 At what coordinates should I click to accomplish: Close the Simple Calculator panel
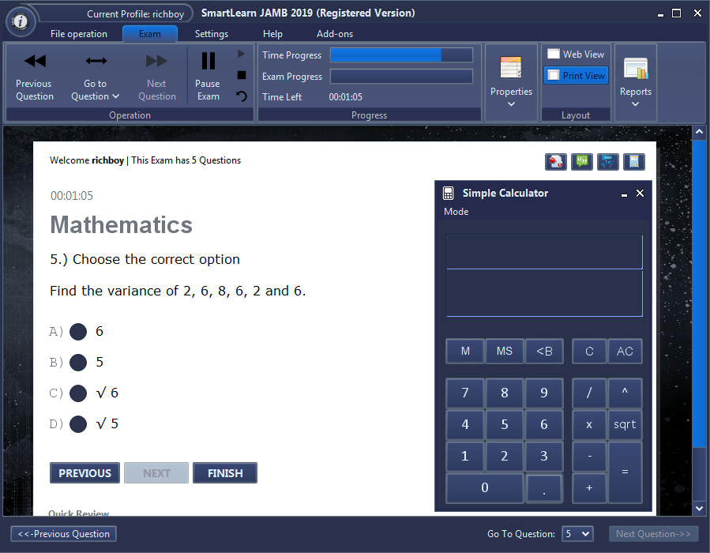(640, 193)
